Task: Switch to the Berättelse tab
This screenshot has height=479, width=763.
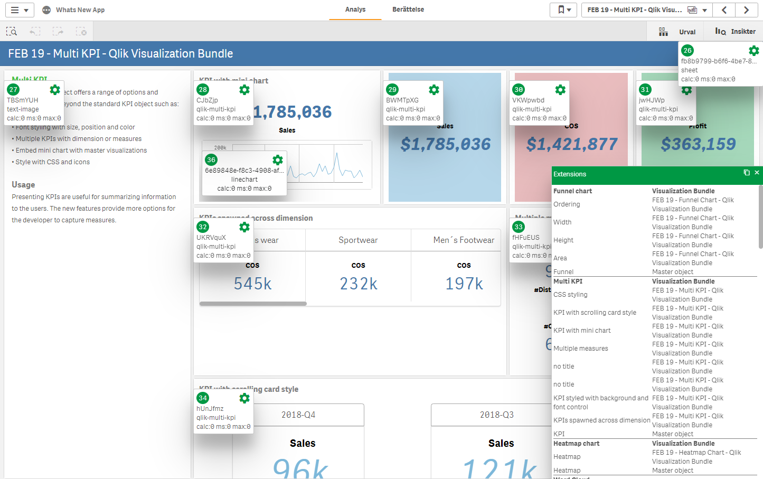Action: tap(408, 10)
